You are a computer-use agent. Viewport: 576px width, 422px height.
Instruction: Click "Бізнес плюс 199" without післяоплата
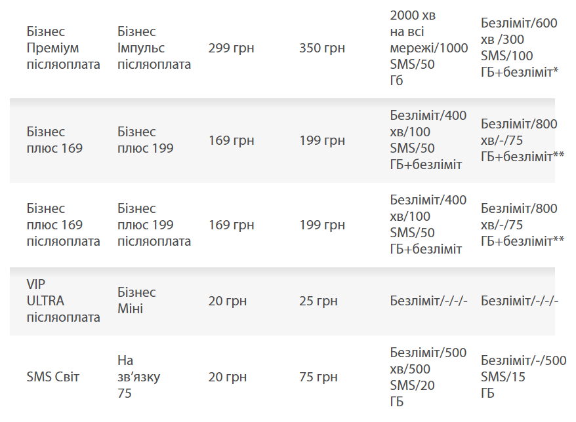click(146, 140)
